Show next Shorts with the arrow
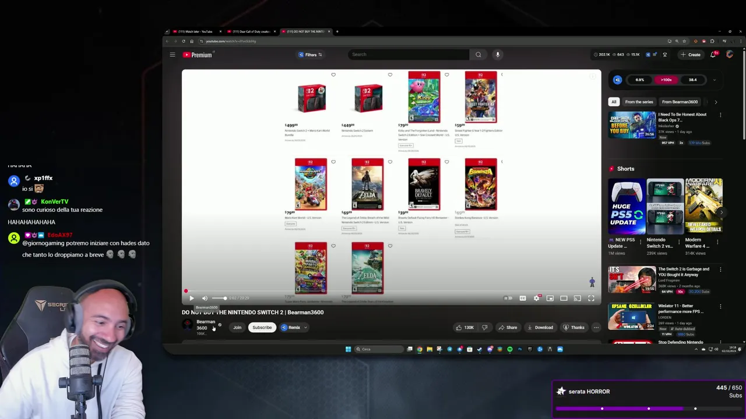This screenshot has height=419, width=746. 721,212
